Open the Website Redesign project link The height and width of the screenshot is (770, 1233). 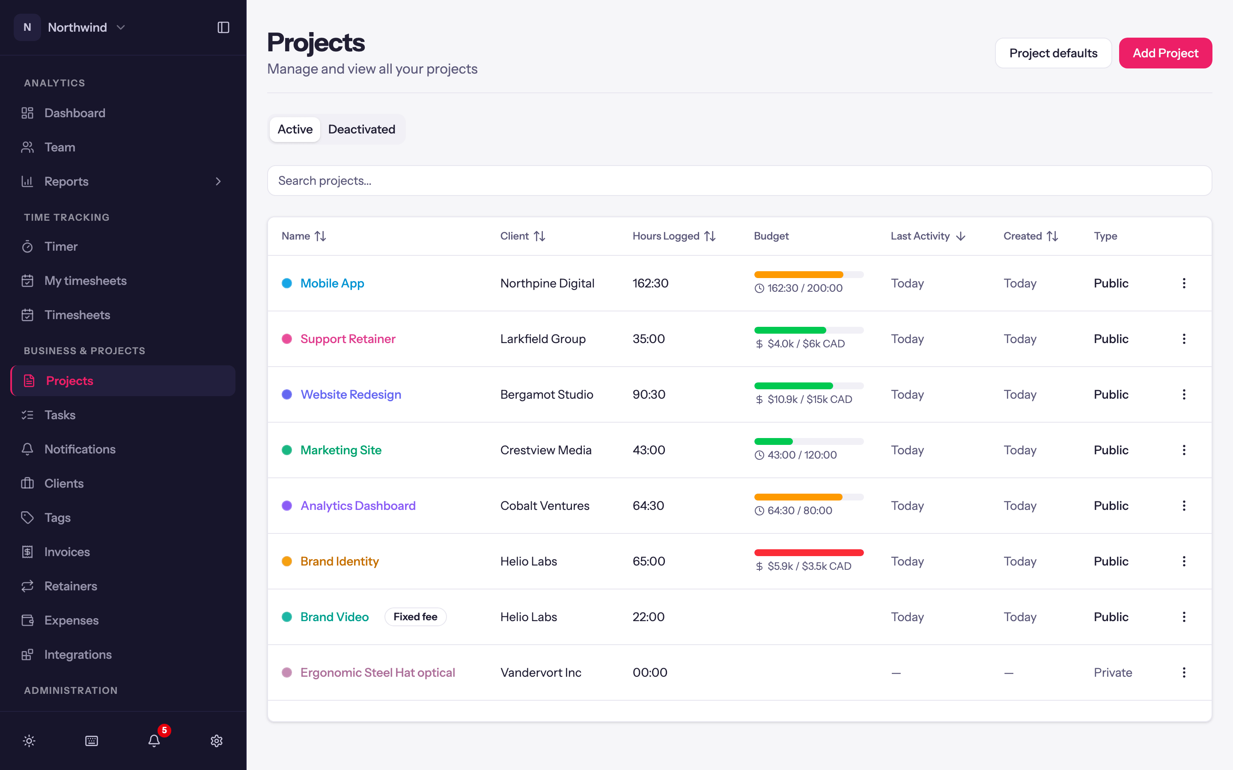point(351,394)
